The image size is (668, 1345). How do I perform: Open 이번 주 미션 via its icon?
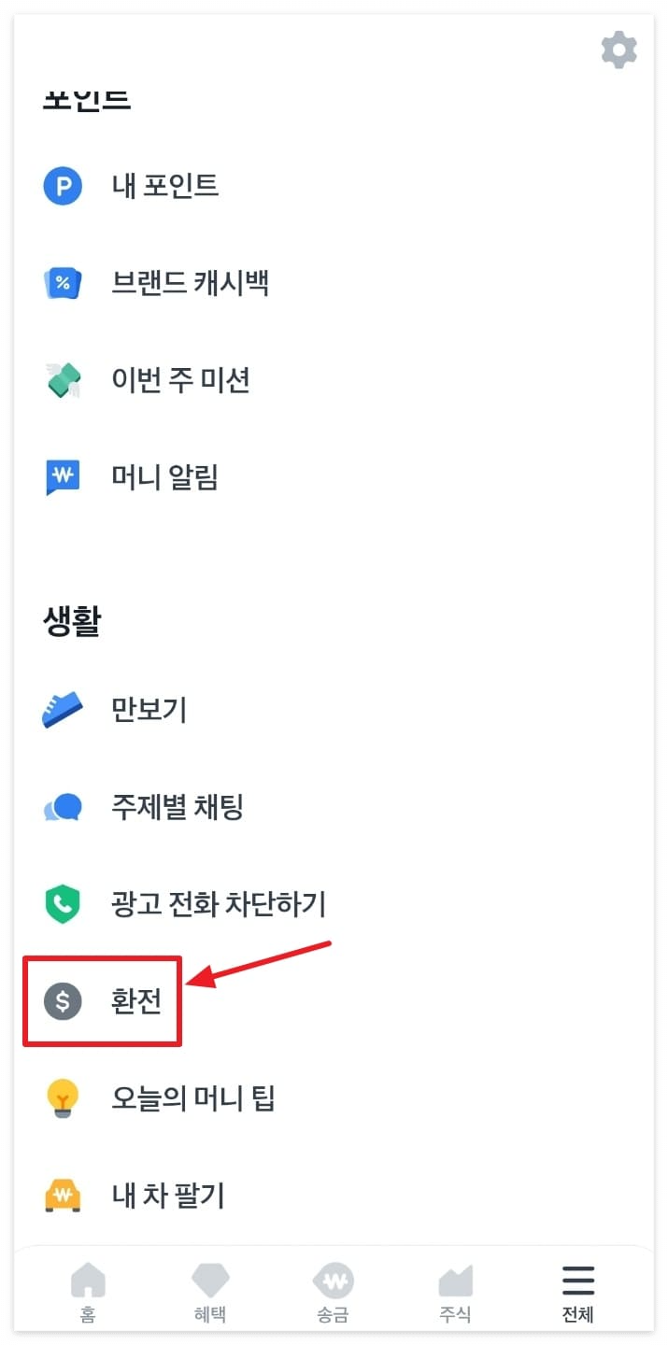[62, 380]
